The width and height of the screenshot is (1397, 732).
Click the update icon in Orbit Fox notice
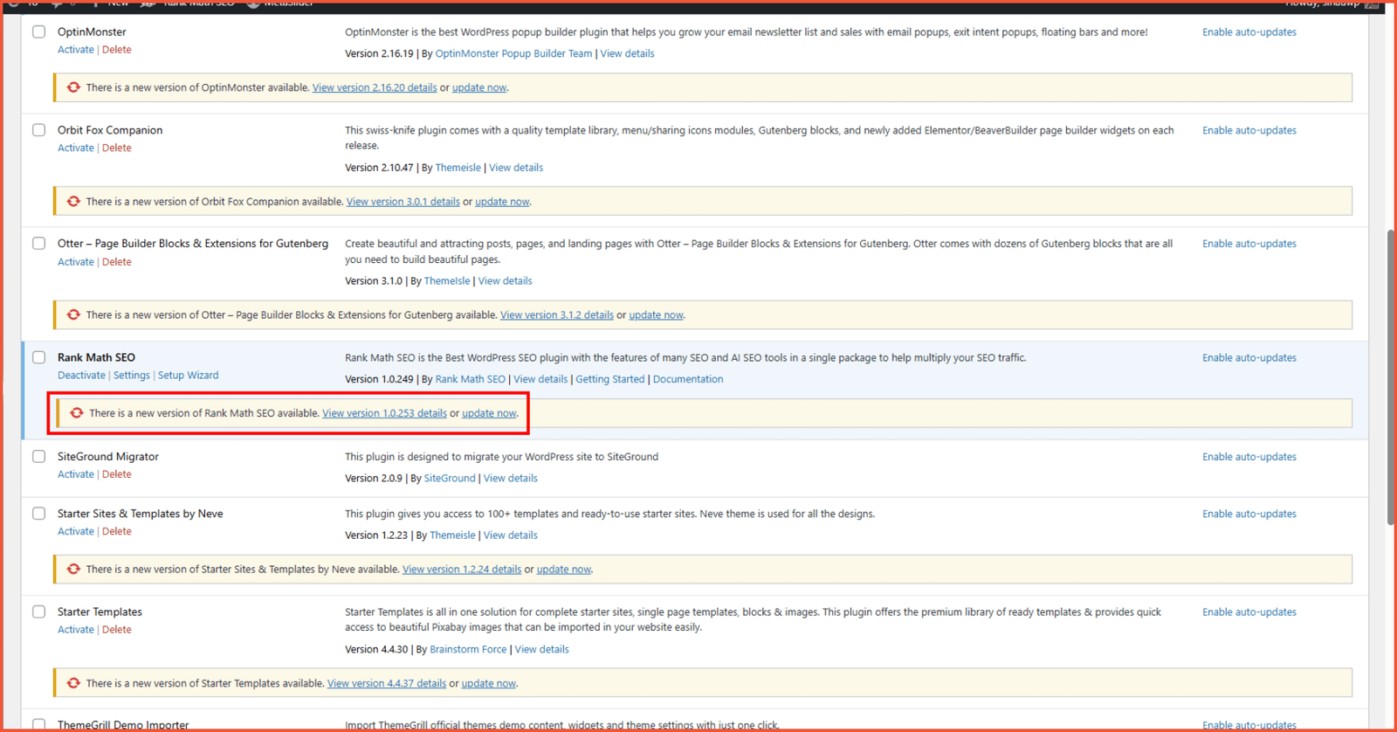point(73,202)
